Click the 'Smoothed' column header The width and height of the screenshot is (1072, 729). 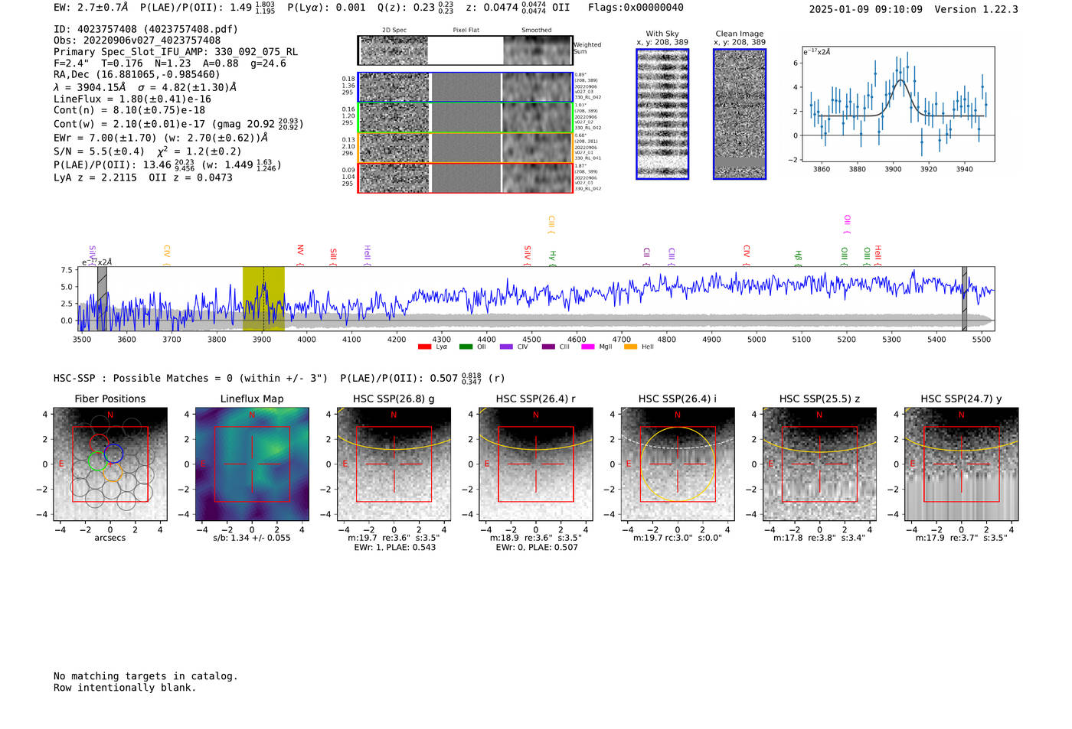[537, 31]
